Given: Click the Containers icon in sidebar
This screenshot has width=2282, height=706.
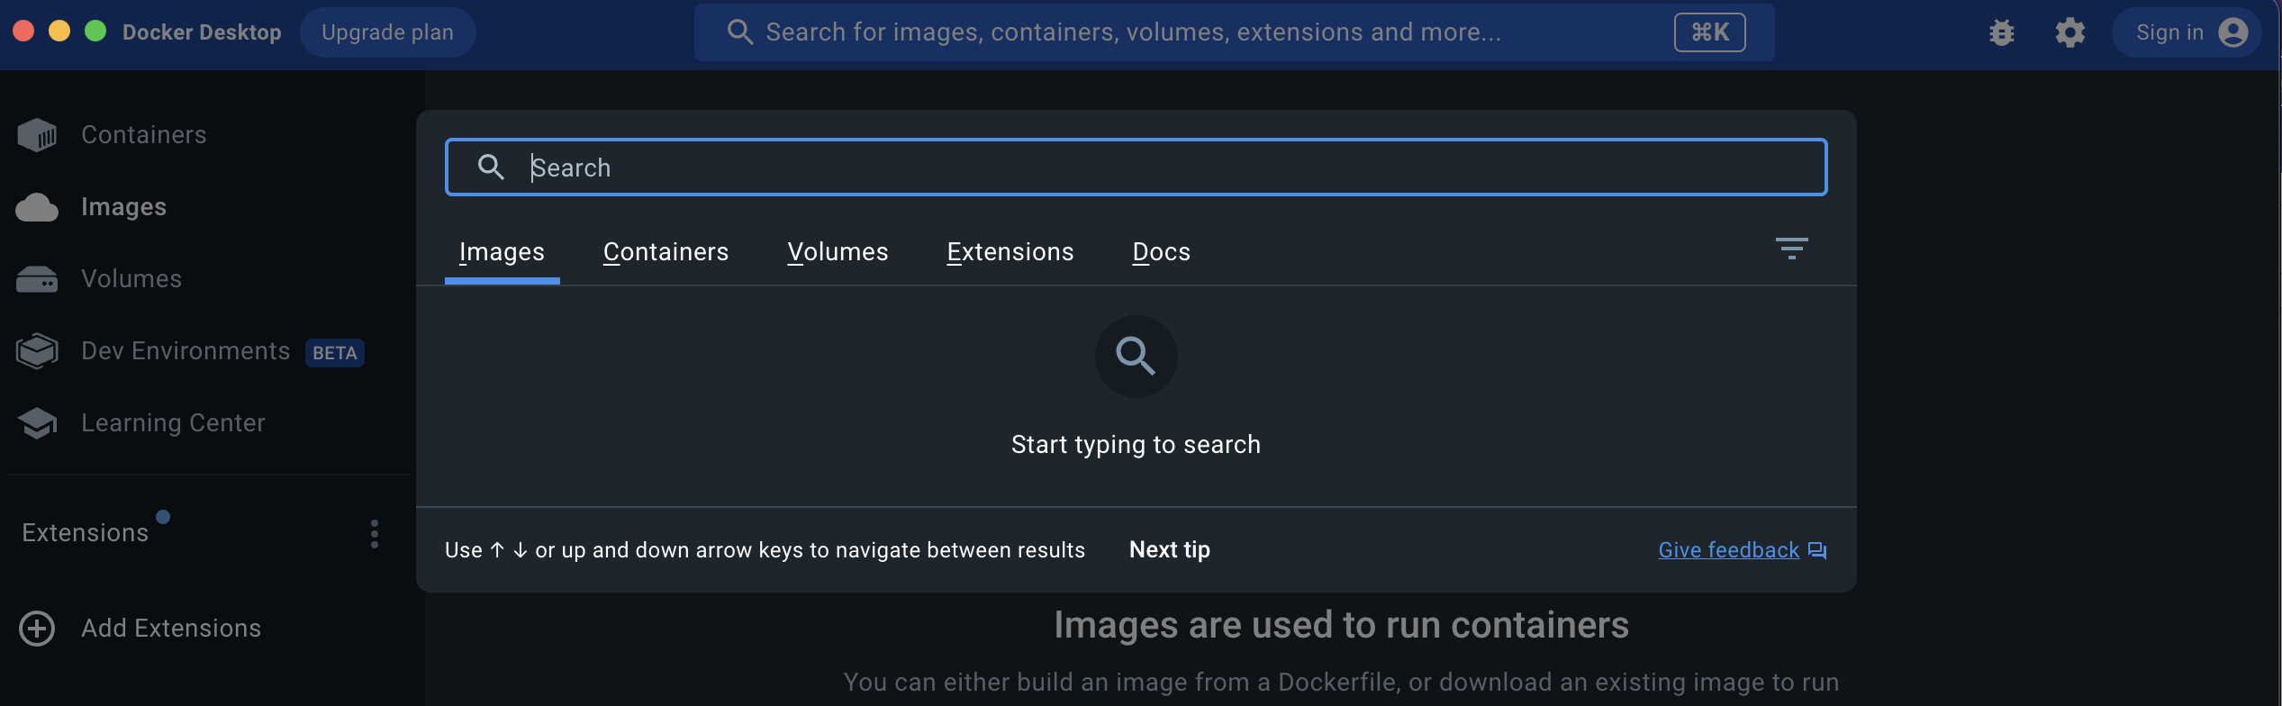Looking at the screenshot, I should point(37,135).
